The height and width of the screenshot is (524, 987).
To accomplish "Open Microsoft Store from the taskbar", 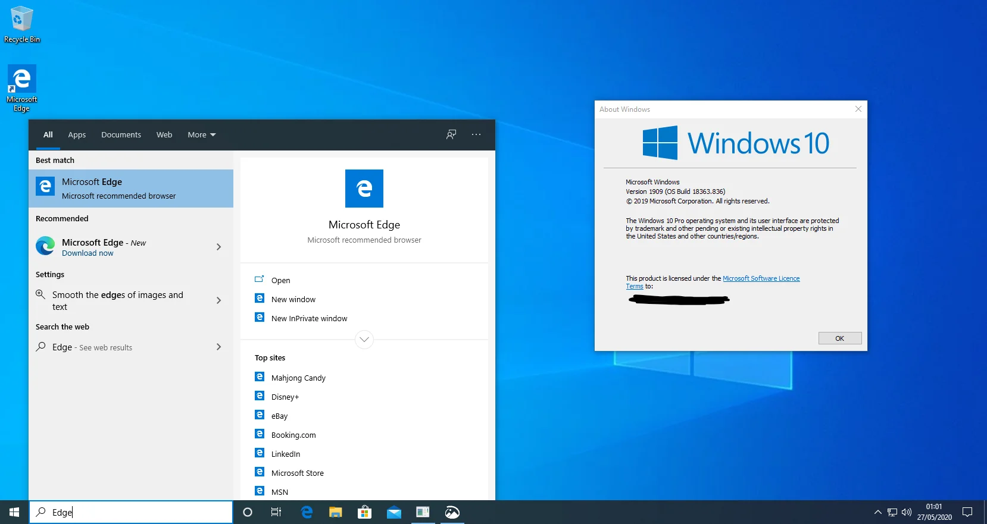I will click(364, 512).
